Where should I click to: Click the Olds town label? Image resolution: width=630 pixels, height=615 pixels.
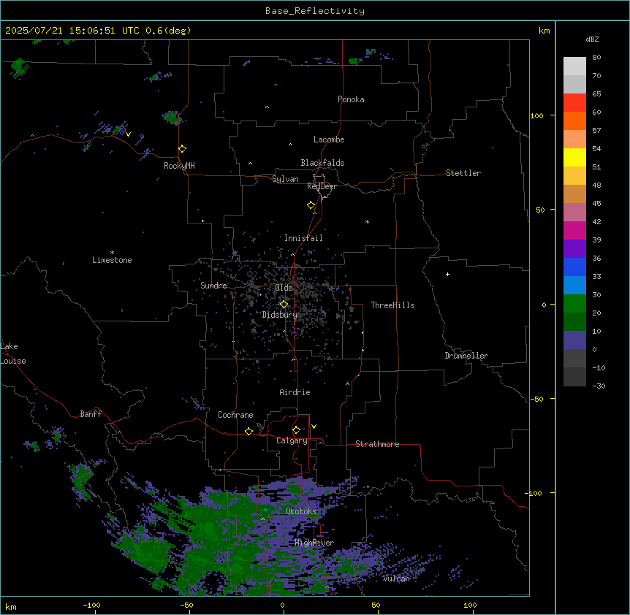[x=284, y=288]
